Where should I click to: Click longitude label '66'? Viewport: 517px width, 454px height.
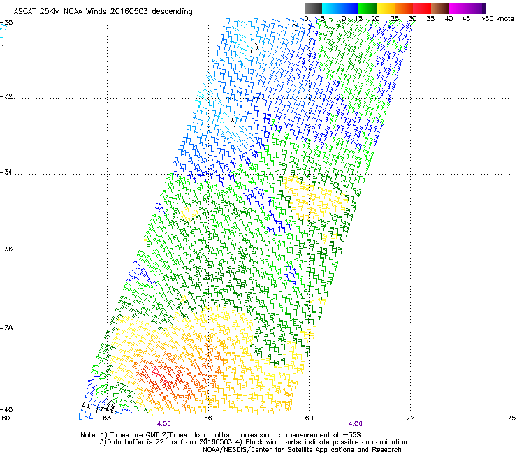click(x=207, y=418)
